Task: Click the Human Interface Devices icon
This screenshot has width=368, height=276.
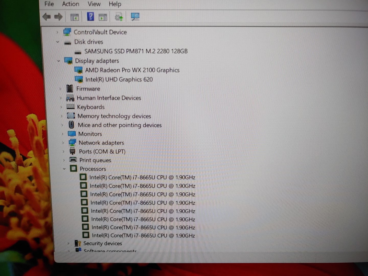Action: pyautogui.click(x=70, y=98)
